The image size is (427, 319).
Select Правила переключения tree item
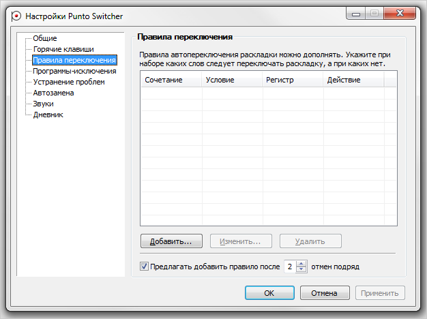tap(74, 60)
